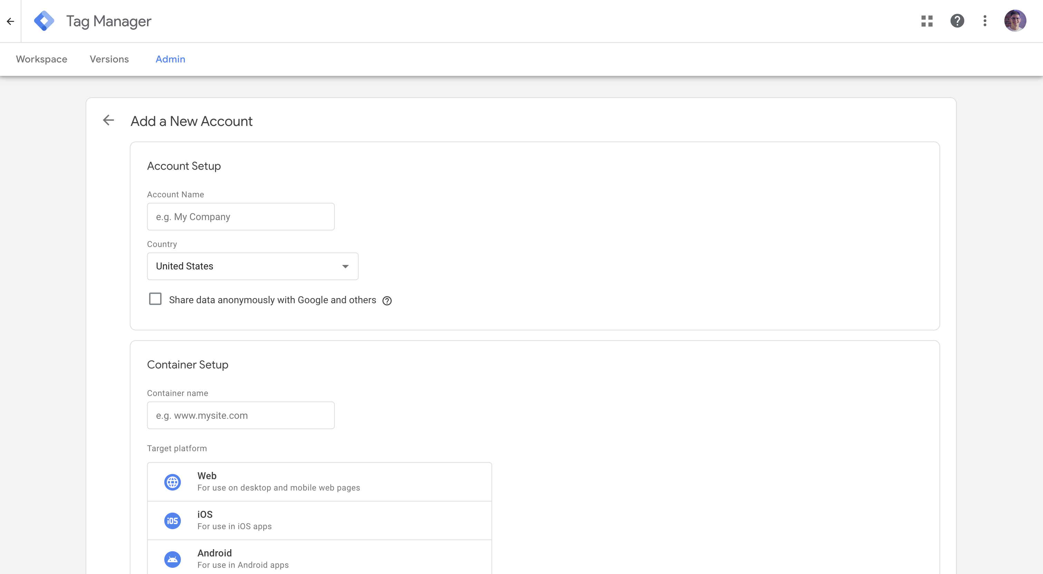Click 'For use on desktop and mobile web pages'
This screenshot has width=1043, height=574.
click(x=279, y=488)
